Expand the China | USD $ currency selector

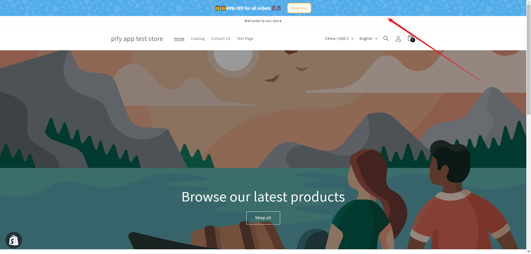point(339,39)
